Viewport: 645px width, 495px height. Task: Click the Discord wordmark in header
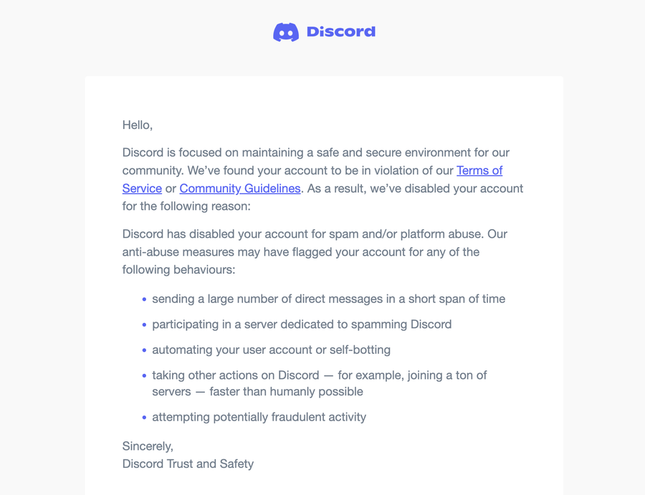click(340, 32)
